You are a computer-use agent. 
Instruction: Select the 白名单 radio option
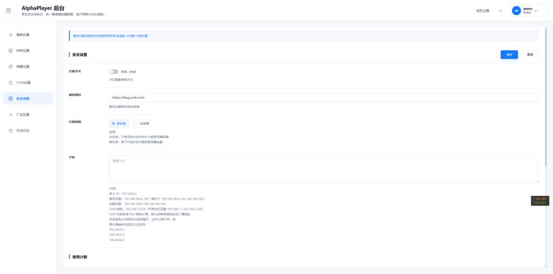[143, 124]
